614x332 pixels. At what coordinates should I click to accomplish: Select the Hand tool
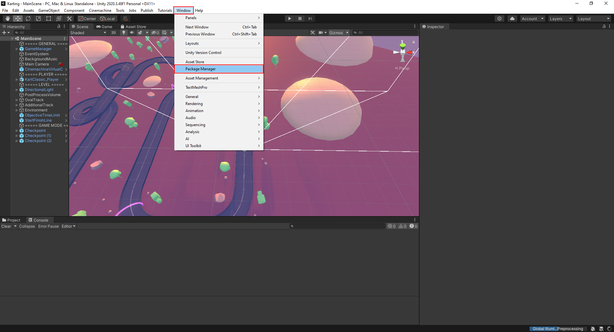(x=7, y=19)
